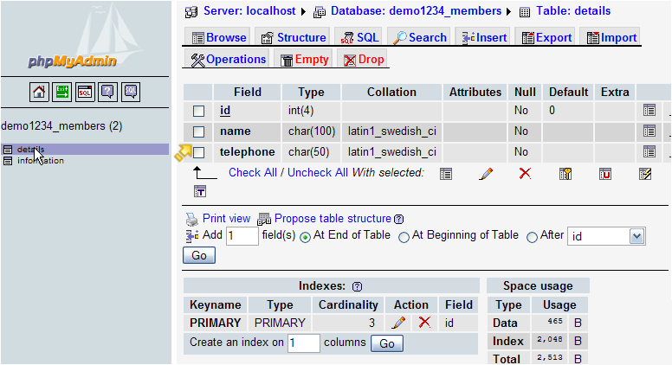Open the Search tab
Screen dimensions: 672x365
pos(420,38)
